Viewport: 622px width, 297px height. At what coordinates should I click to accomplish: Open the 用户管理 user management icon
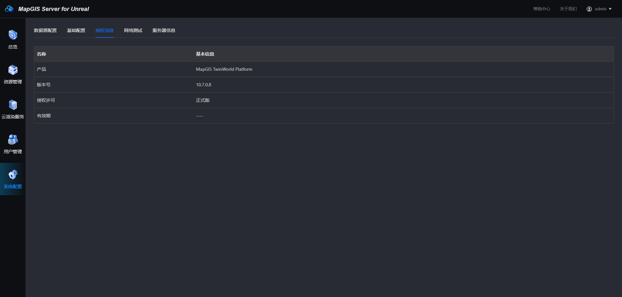pos(13,139)
